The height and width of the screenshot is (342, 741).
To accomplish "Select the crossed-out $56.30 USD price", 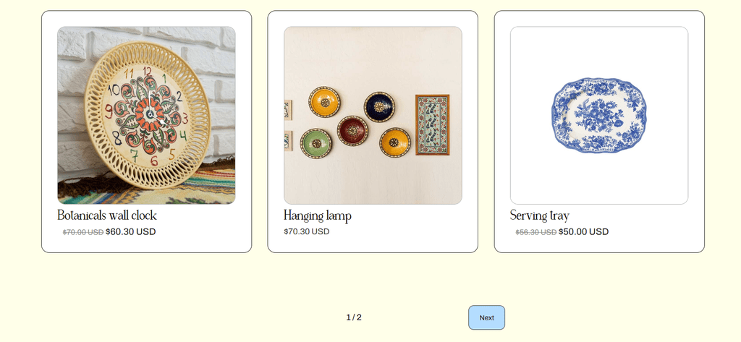I will pos(536,232).
